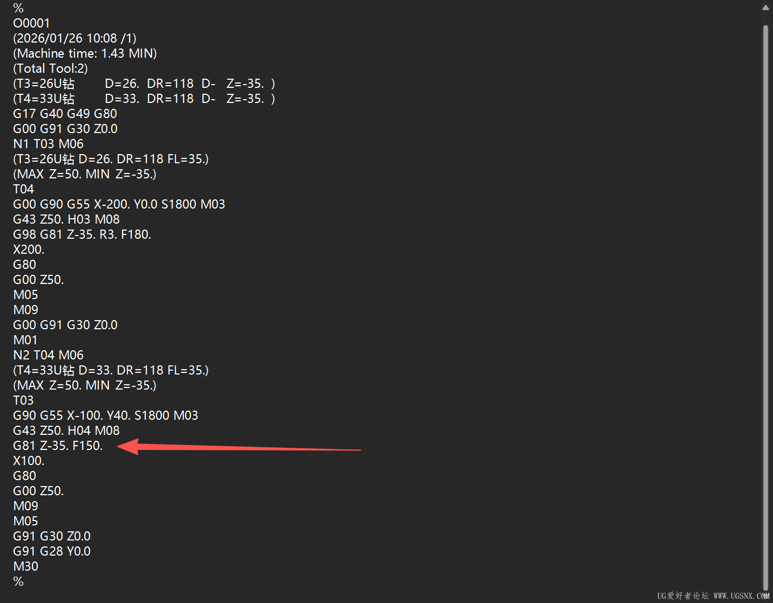773x603 pixels.
Task: Click the M30 program end line
Action: (25, 566)
